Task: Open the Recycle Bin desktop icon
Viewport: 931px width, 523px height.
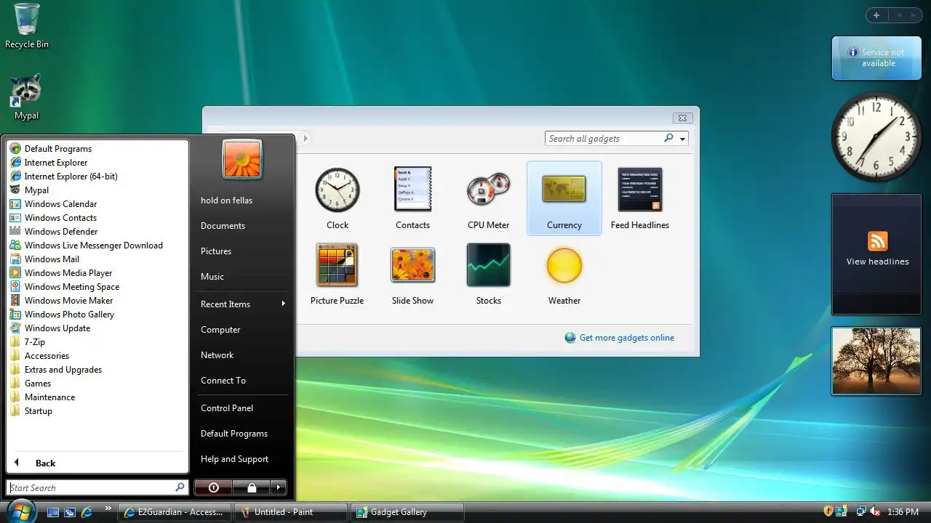Action: click(x=27, y=26)
